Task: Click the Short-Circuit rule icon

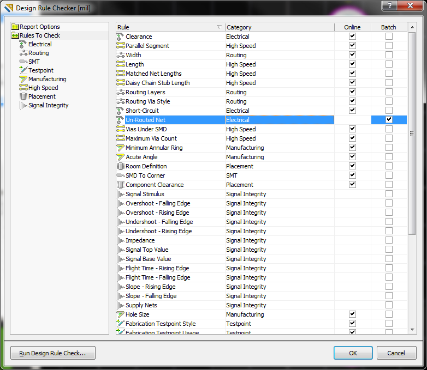Action: [120, 111]
